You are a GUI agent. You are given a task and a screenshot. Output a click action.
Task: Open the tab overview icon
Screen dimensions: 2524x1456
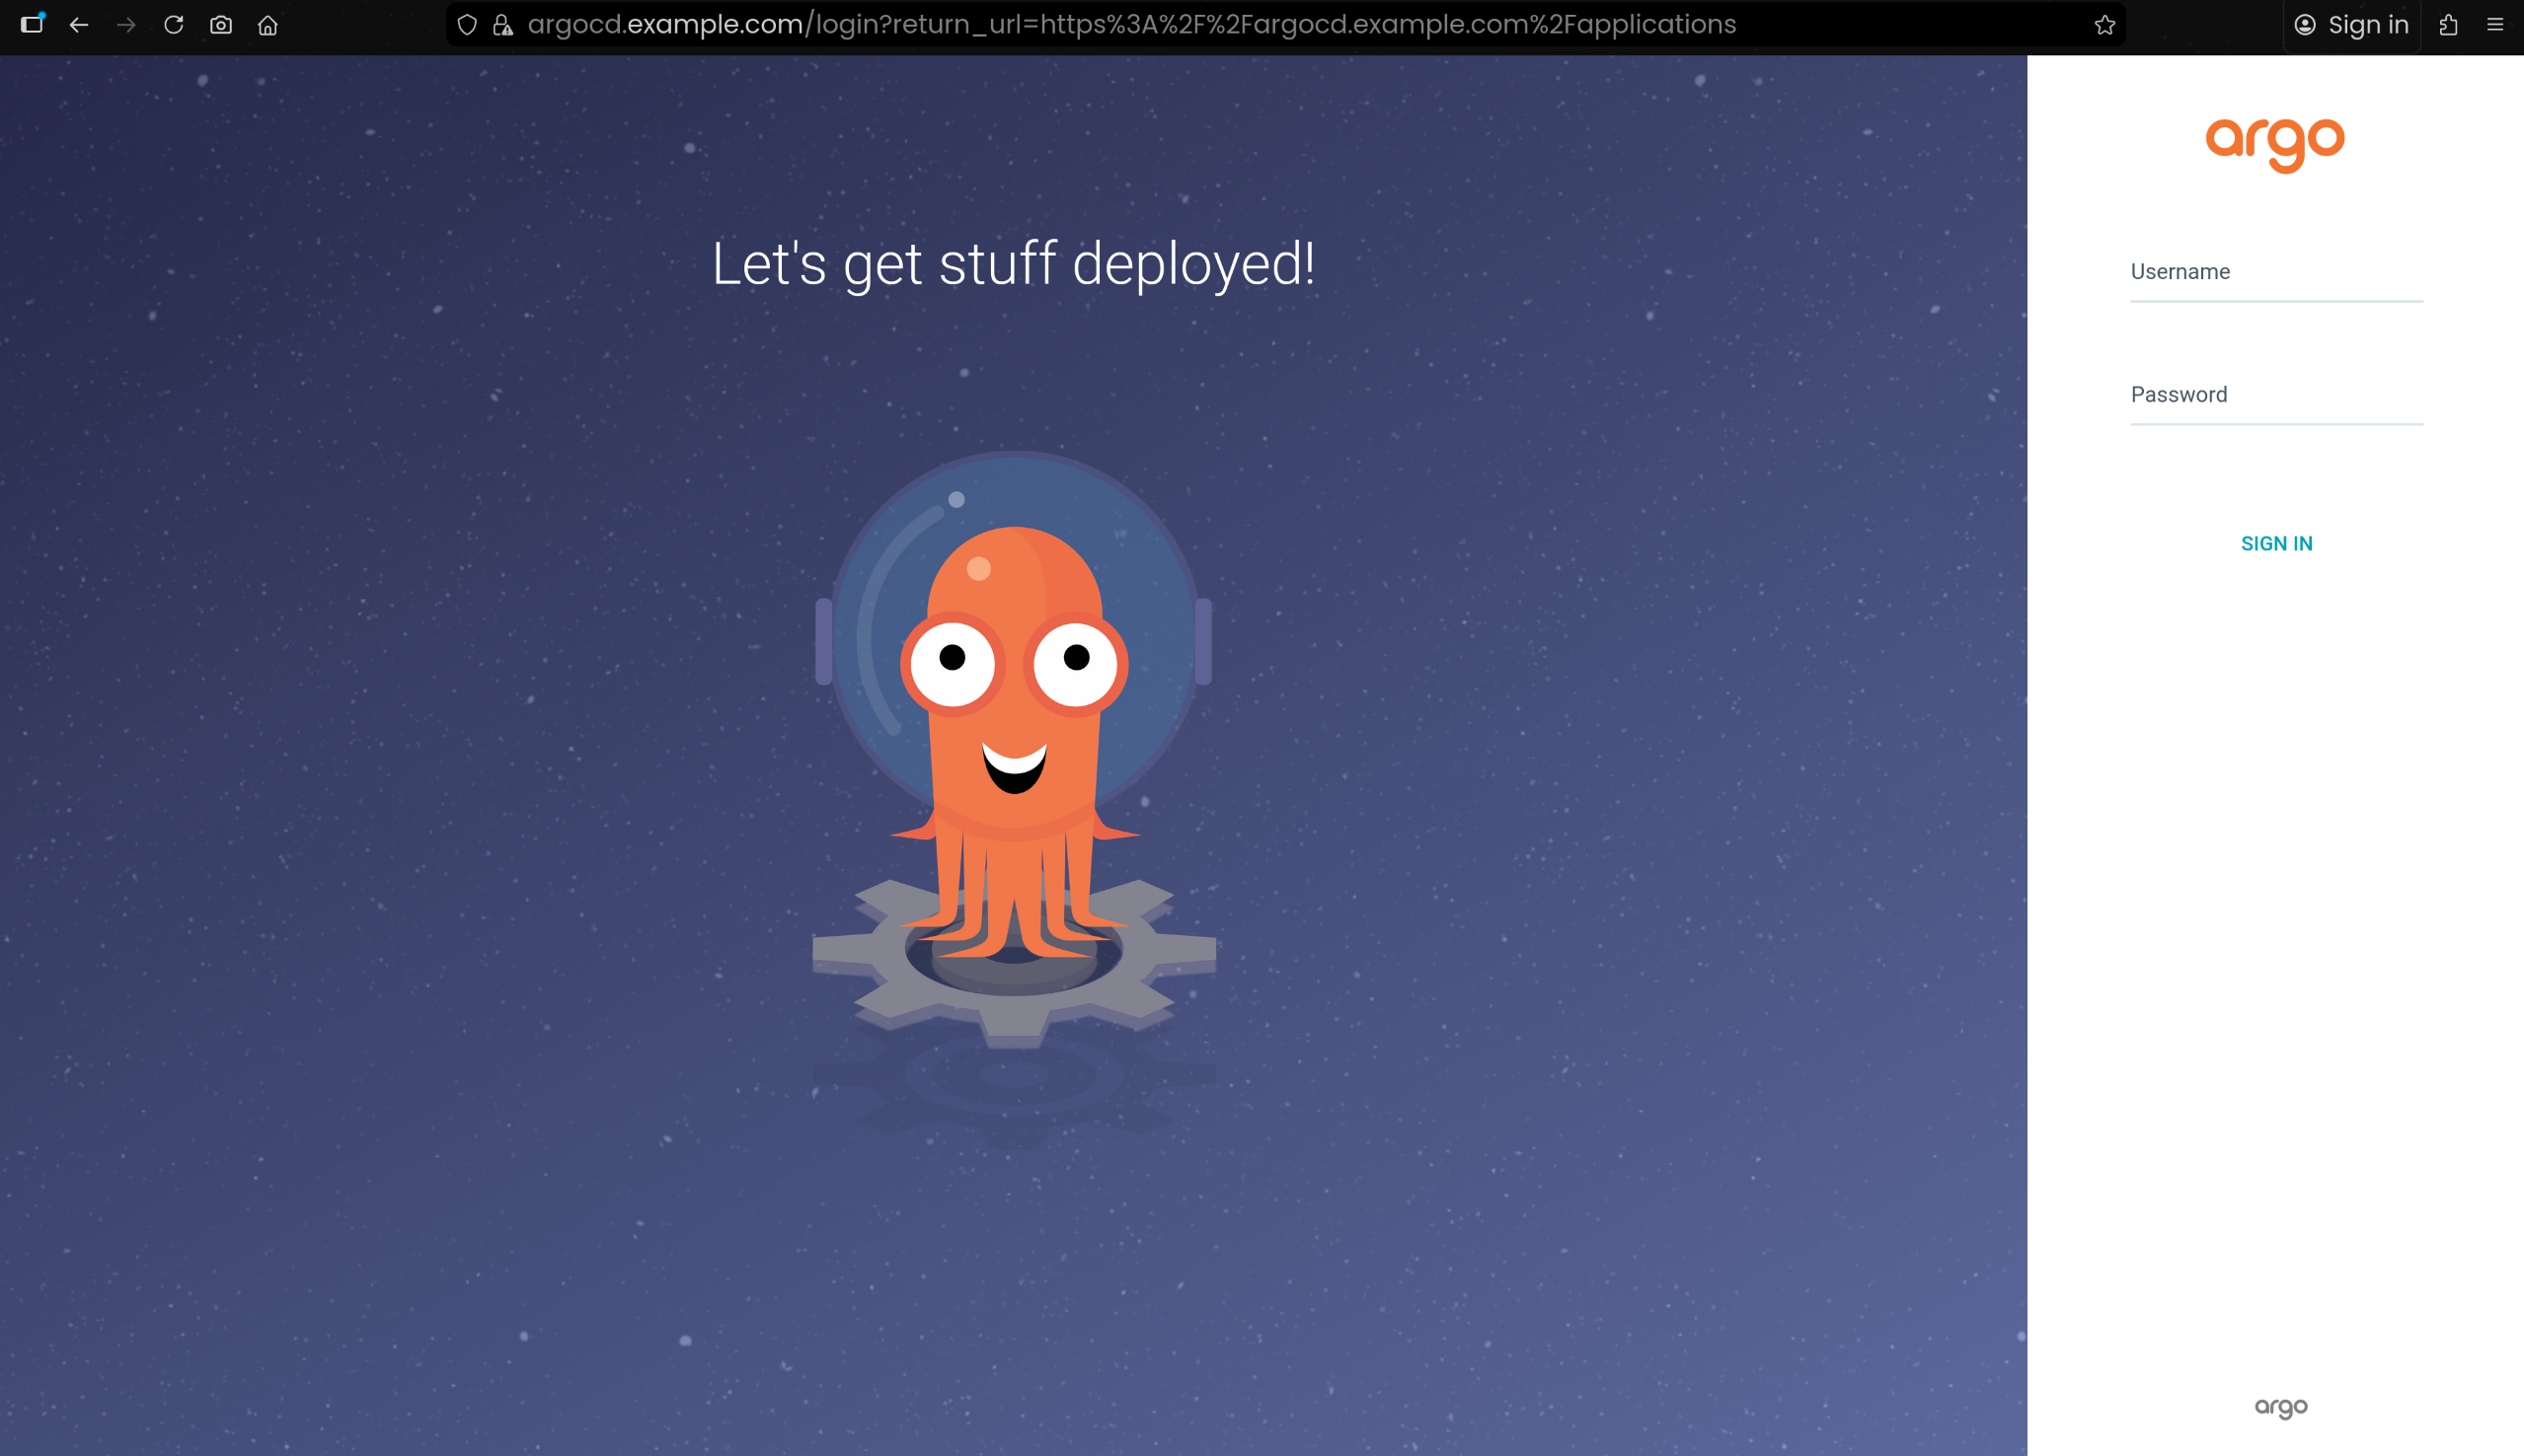(x=32, y=24)
